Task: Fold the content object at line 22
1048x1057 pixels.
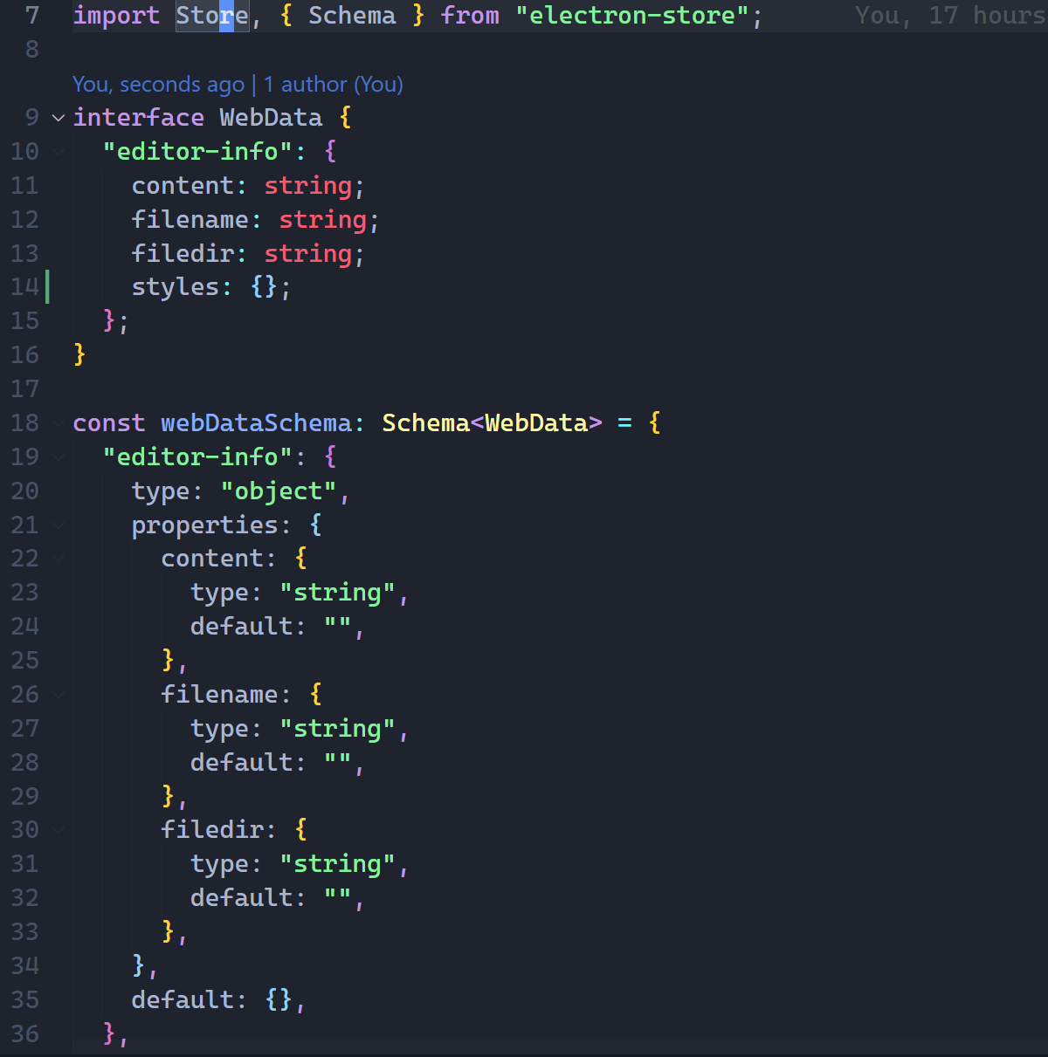Action: 59,559
